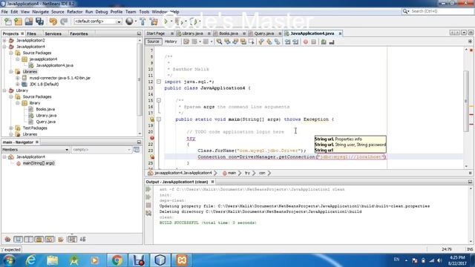This screenshot has width=475, height=267.
Task: Toggle Show Fields filter in Navigator
Action: [x=18, y=239]
